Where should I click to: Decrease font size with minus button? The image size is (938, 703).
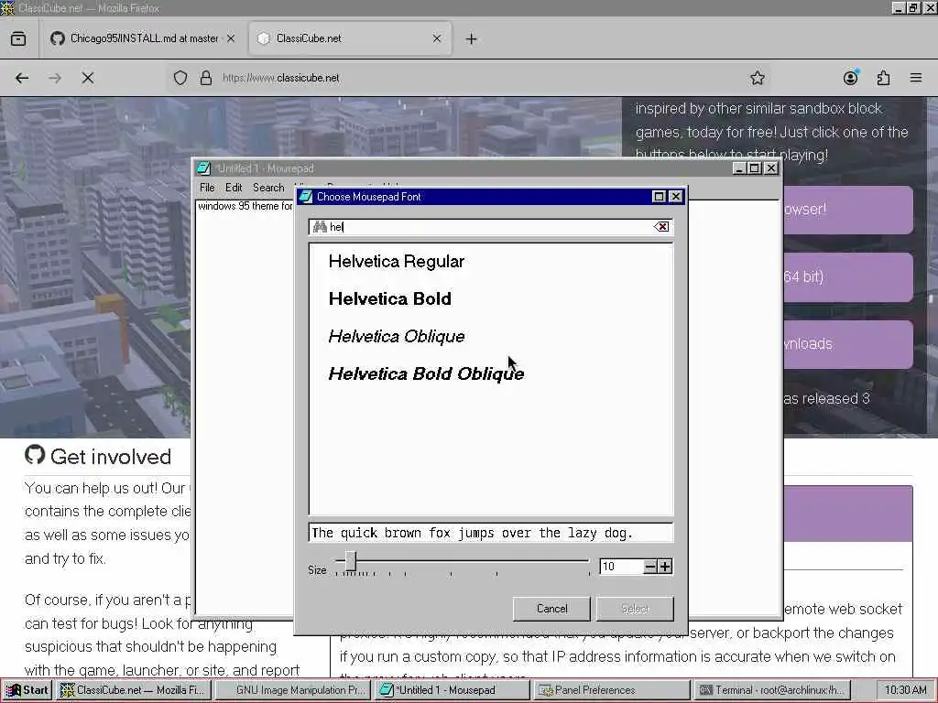650,566
